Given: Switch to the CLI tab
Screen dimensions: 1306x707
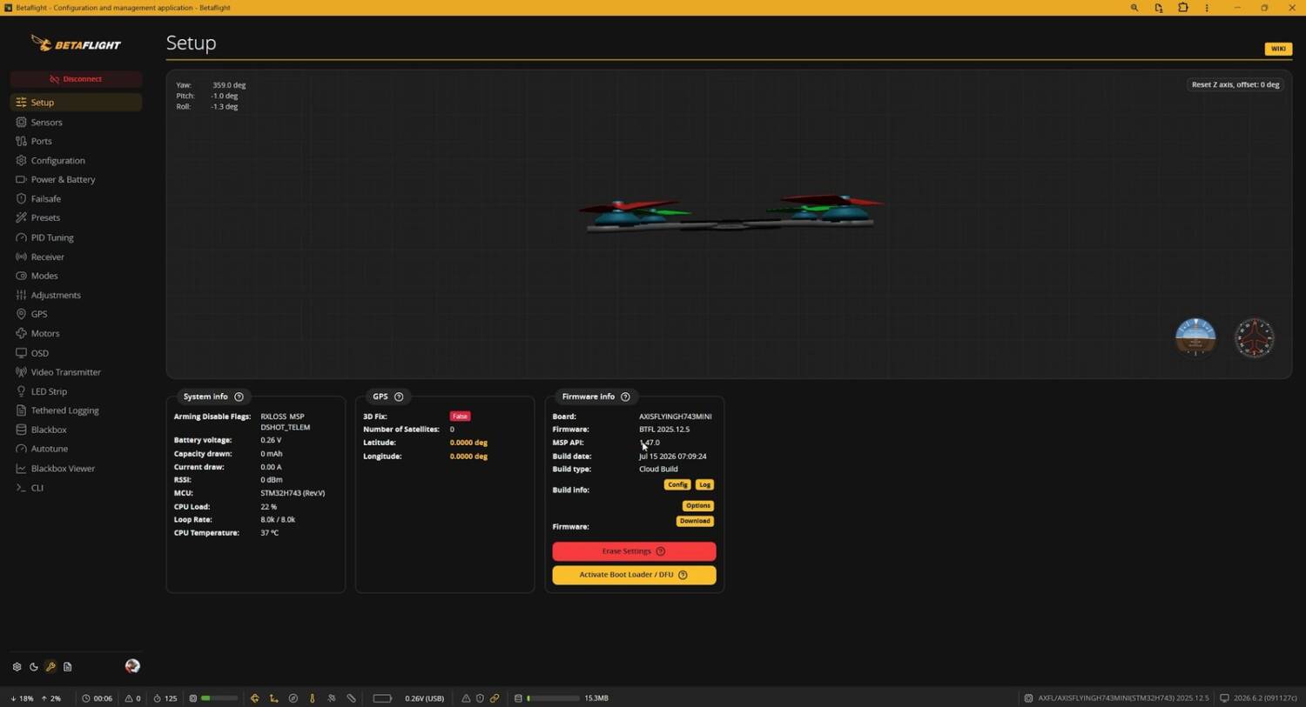Looking at the screenshot, I should pyautogui.click(x=76, y=488).
